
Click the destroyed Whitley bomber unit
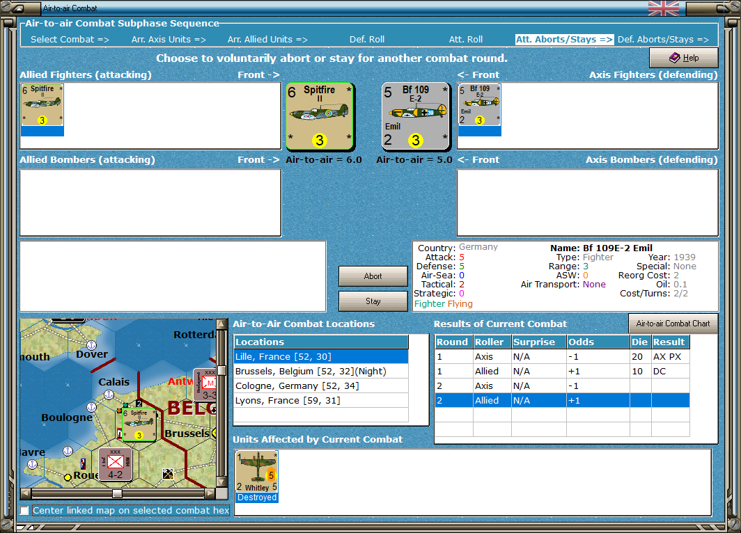tap(257, 472)
